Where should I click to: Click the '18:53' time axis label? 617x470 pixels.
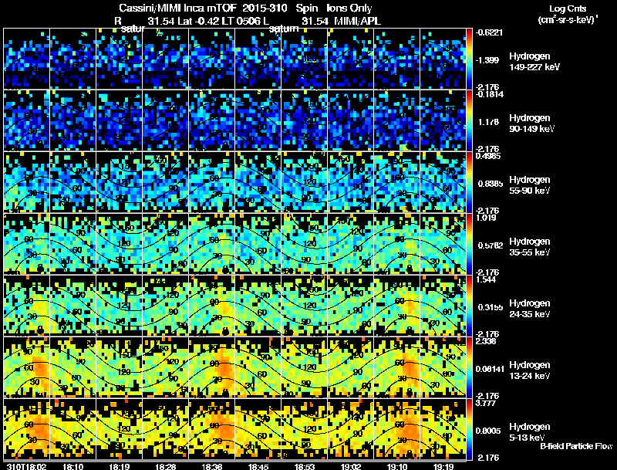click(x=304, y=466)
